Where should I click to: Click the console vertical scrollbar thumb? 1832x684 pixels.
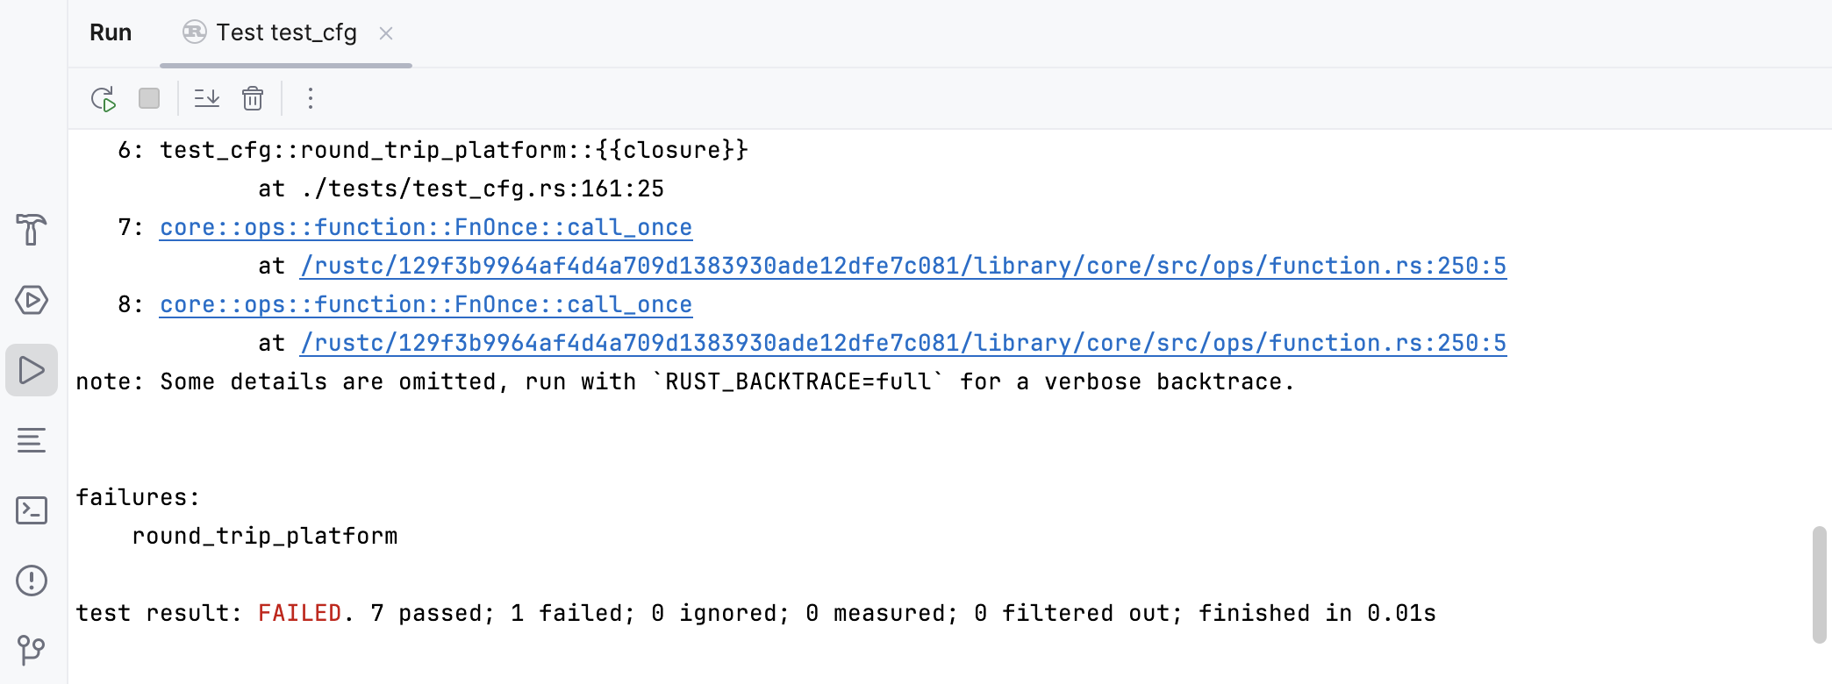(1820, 584)
